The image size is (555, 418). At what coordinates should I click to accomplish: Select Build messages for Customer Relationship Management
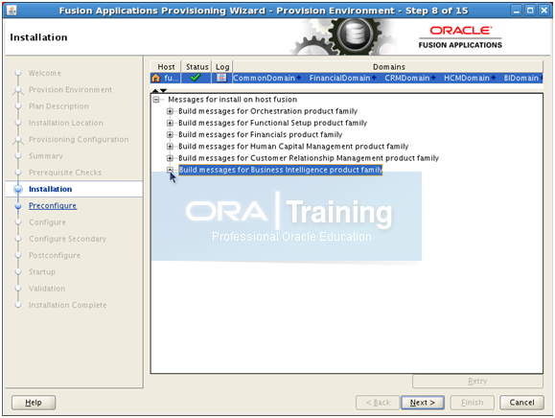[x=309, y=158]
